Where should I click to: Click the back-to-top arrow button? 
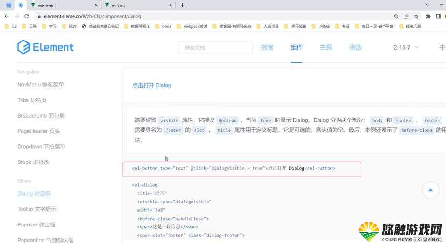pyautogui.click(x=430, y=190)
